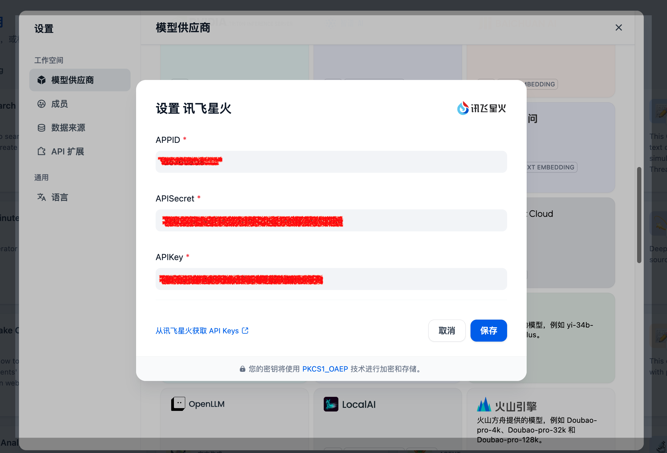The height and width of the screenshot is (453, 667).
Task: Click the 火山引擎 mountain logo
Action: 484,404
